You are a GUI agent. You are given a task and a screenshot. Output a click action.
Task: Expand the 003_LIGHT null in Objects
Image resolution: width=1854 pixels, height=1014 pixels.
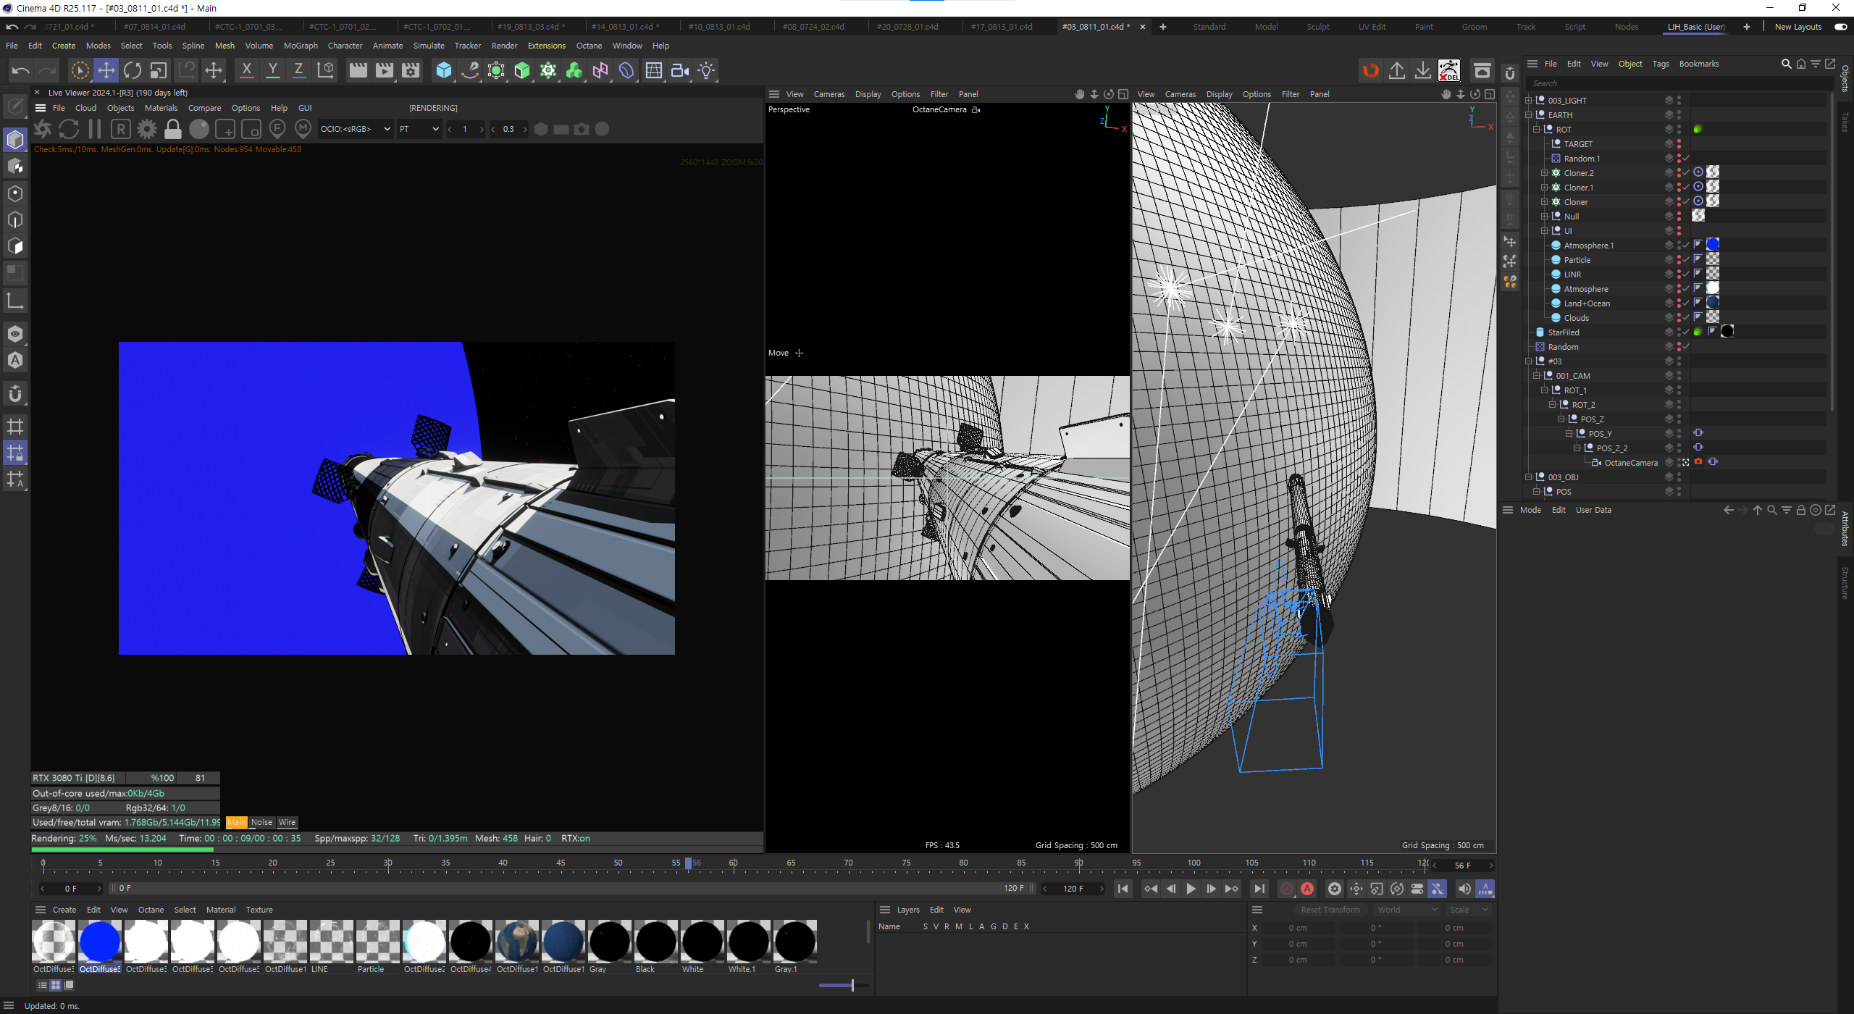point(1529,101)
